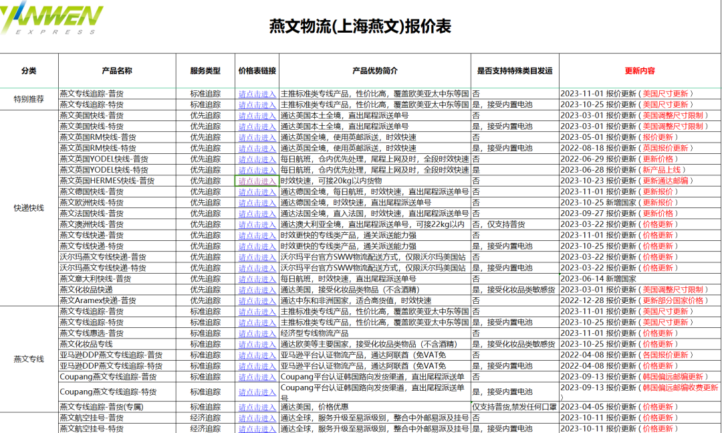
Task: Open the price link for 燕文美国快线-普货
Action: (x=257, y=116)
